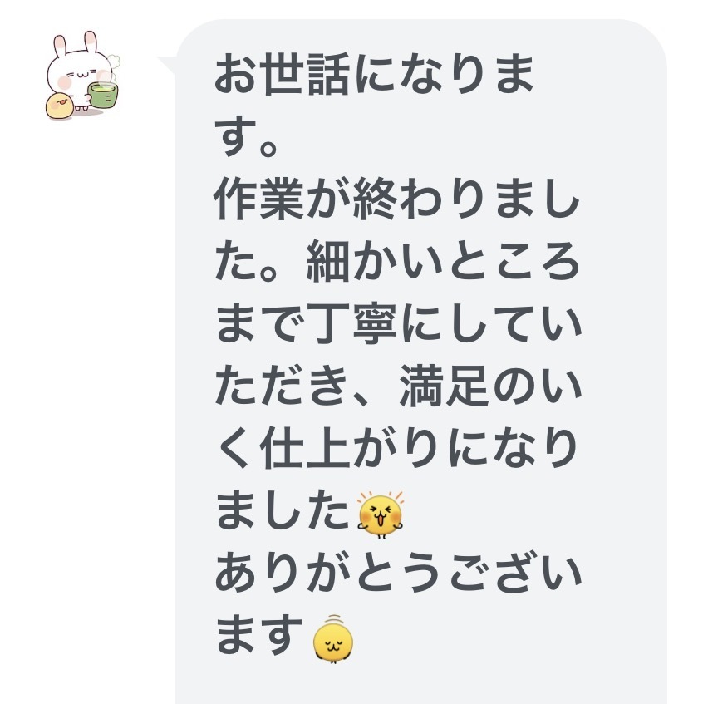Tap the empty gray area below the final emoji
The width and height of the screenshot is (703, 704).
[420, 685]
